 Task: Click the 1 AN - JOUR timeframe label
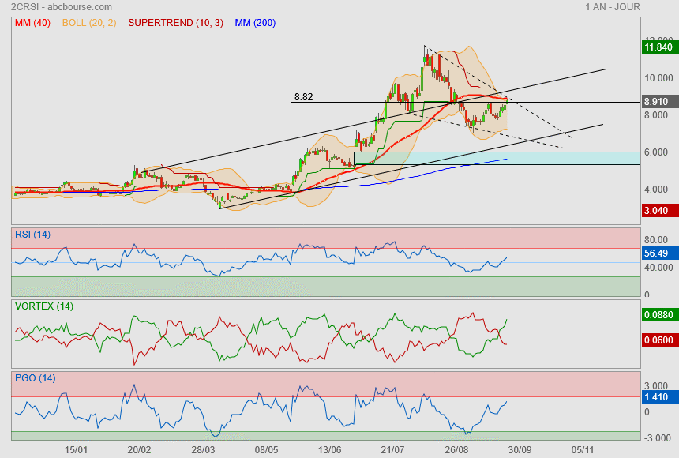click(x=613, y=7)
